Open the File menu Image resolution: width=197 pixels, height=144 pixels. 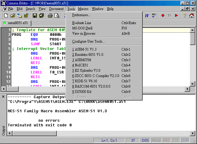coord(11,9)
